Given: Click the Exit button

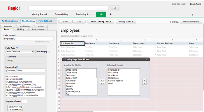Looking at the screenshot, I should coord(79,22).
